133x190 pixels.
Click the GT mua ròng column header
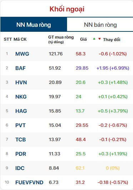point(61,39)
